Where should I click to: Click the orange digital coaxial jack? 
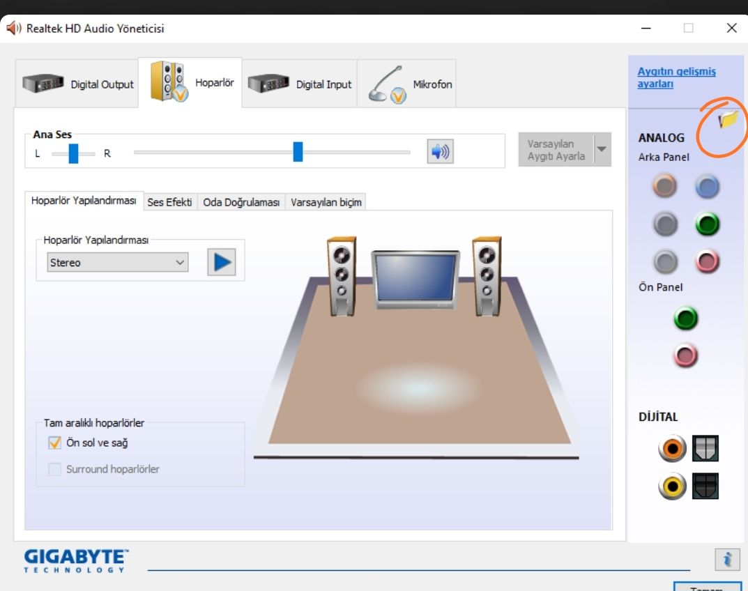tap(672, 448)
